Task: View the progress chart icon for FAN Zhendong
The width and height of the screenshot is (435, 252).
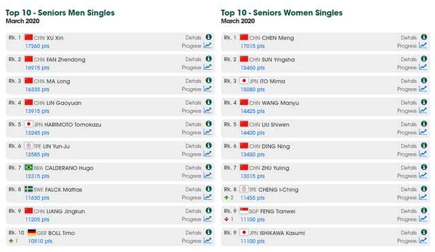Action: [207, 67]
